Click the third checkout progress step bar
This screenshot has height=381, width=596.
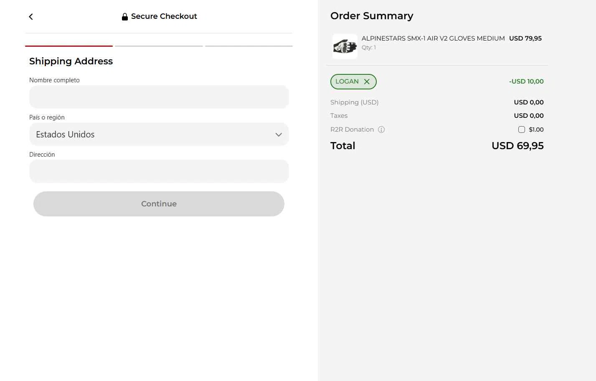[249, 46]
